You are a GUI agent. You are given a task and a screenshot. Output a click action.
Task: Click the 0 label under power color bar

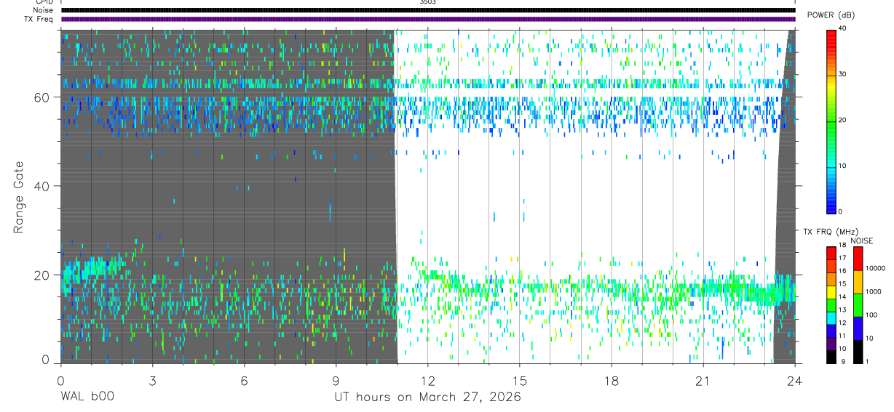point(840,211)
